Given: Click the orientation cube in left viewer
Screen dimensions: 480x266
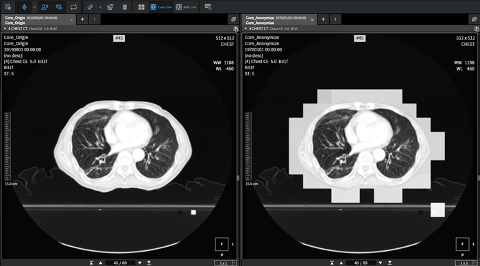Looking at the screenshot, I should 221,244.
